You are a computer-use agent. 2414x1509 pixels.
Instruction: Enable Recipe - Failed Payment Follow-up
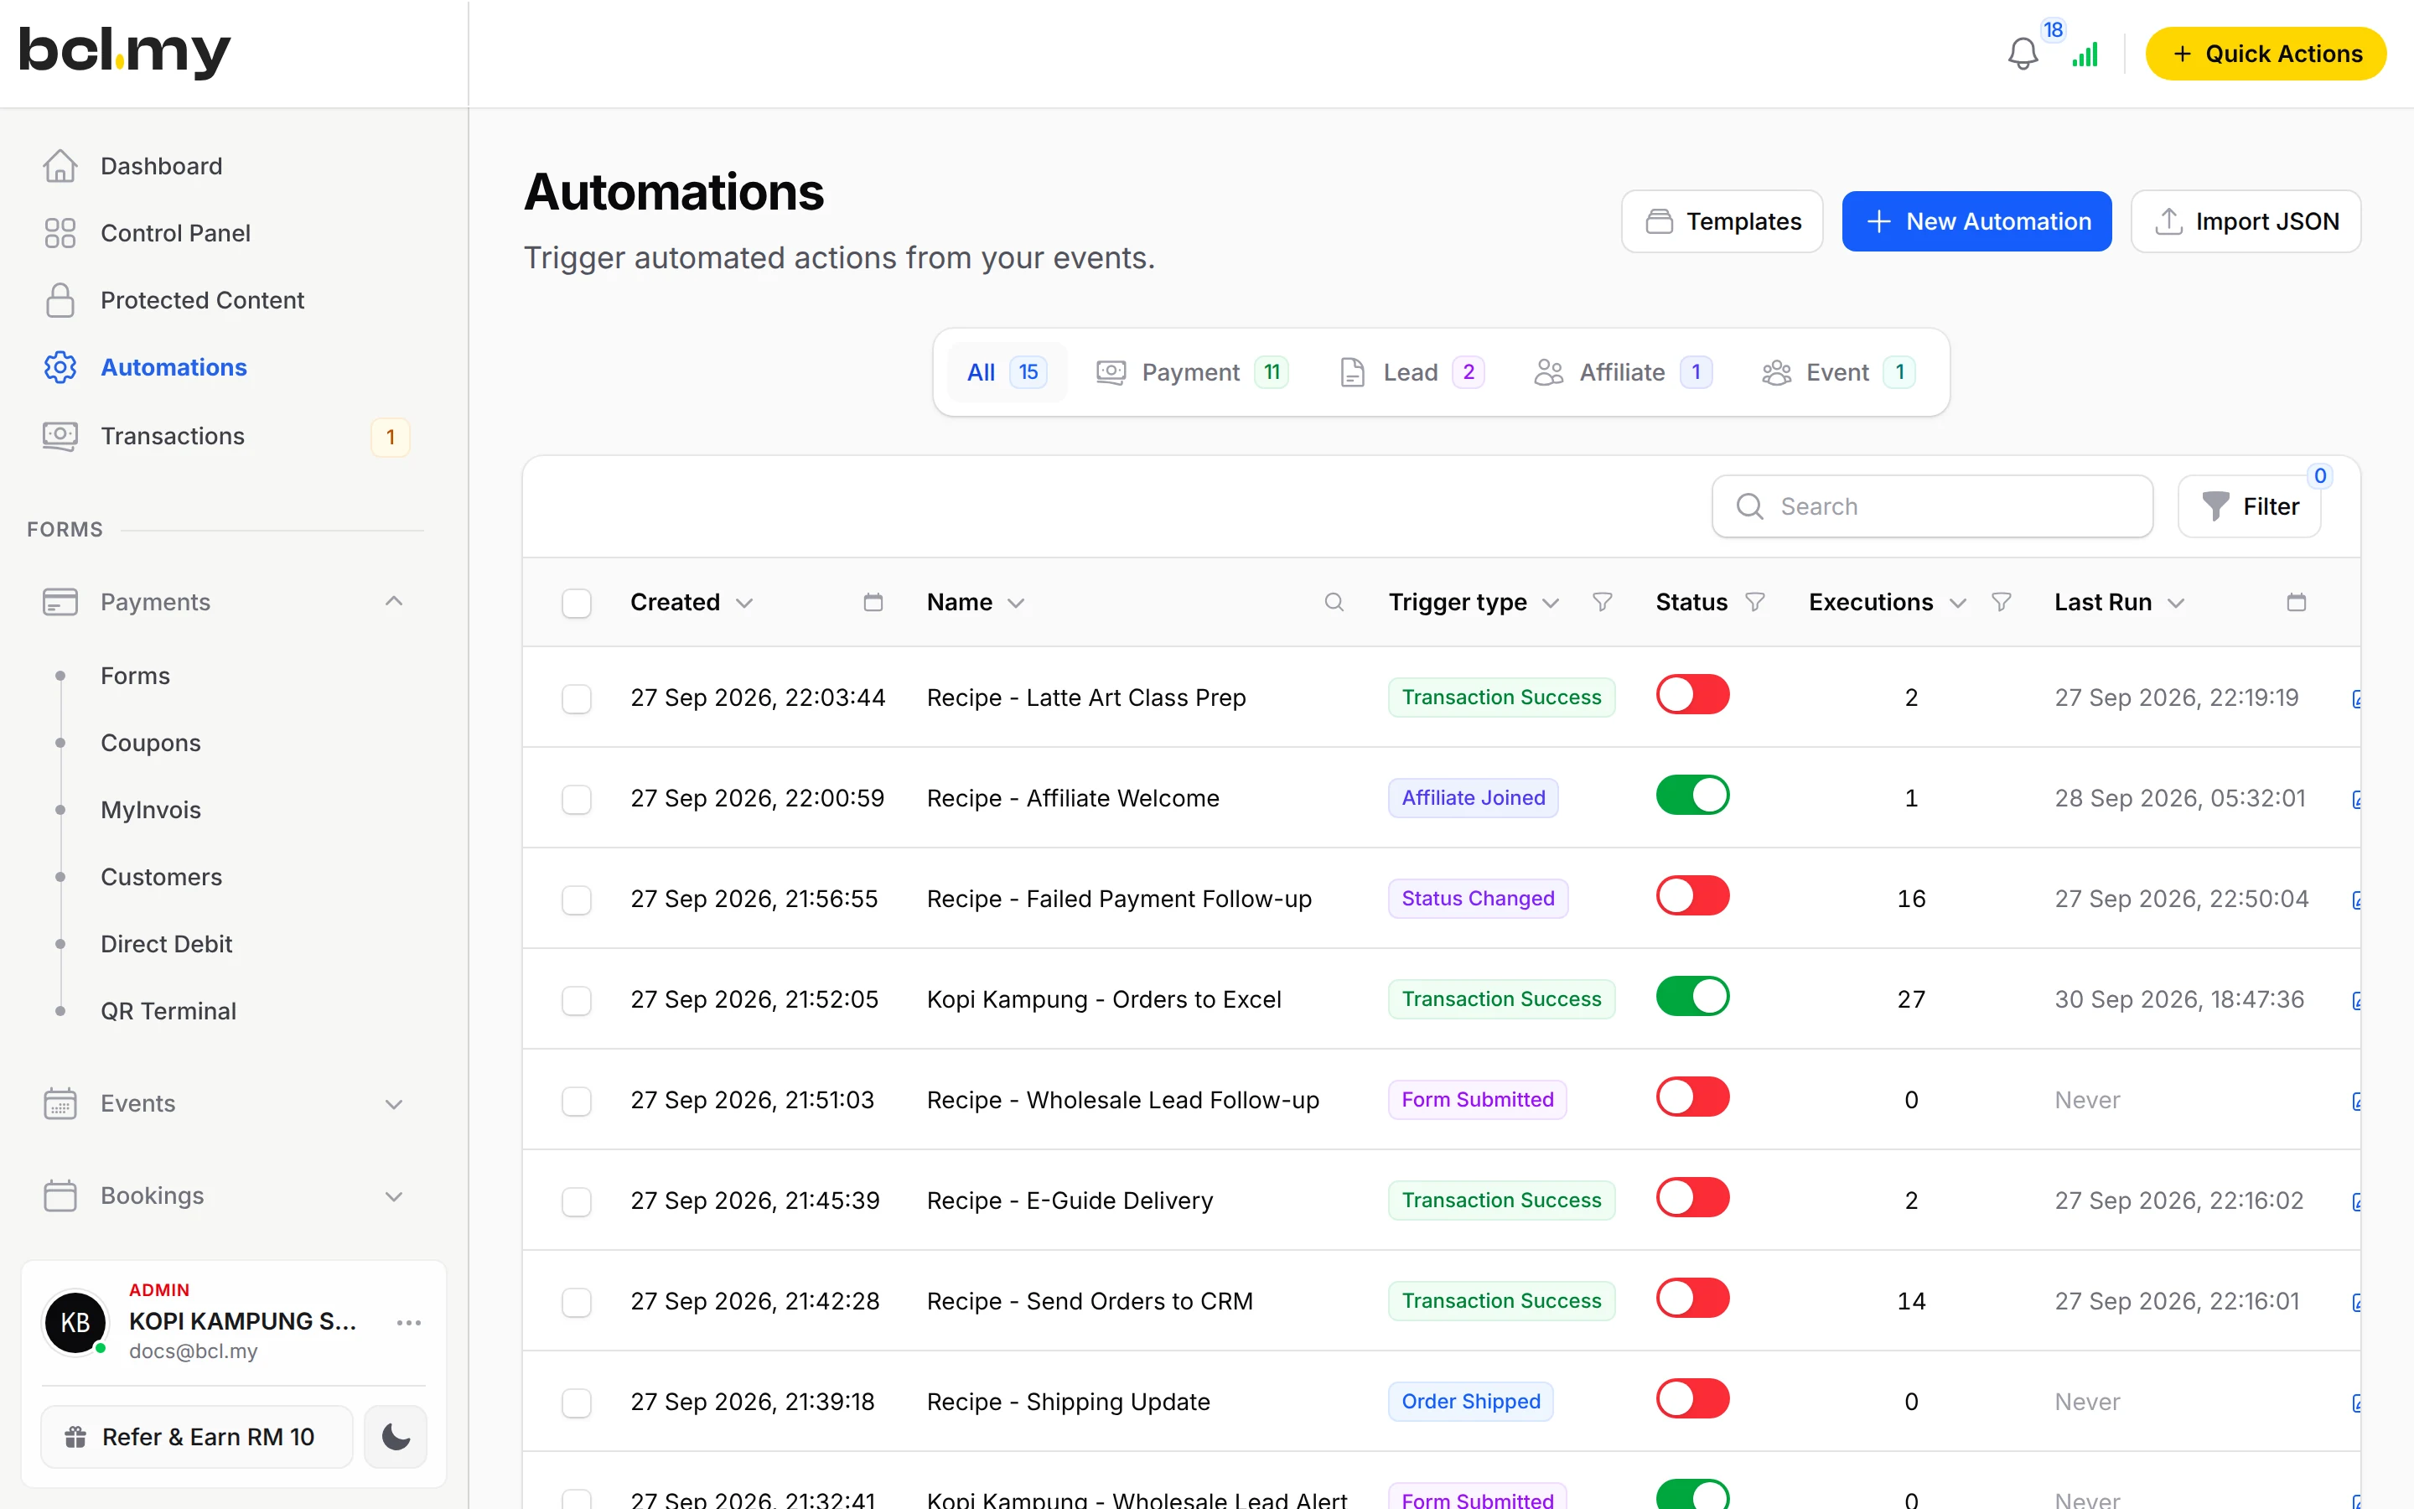coord(1691,896)
